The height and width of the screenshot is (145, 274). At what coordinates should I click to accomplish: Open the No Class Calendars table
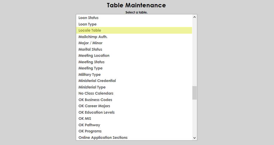point(96,93)
